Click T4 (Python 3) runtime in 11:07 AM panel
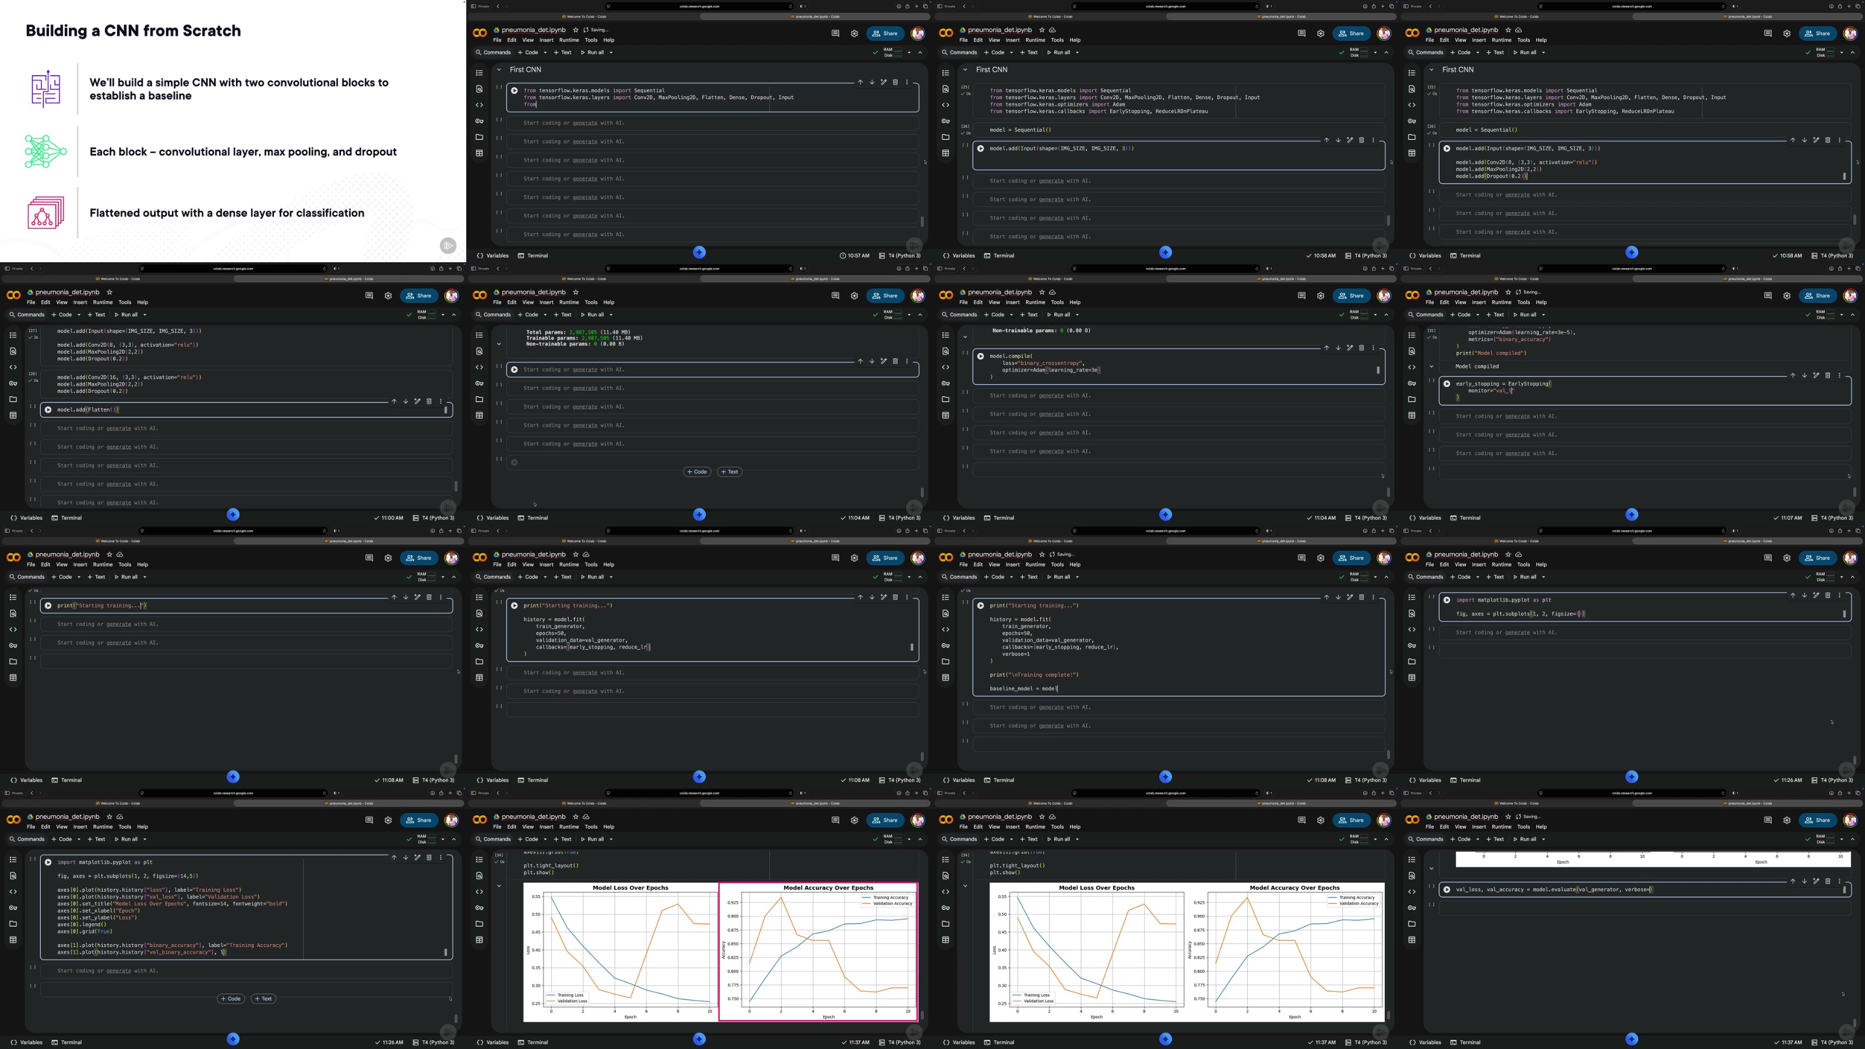Image resolution: width=1865 pixels, height=1049 pixels. click(x=1832, y=518)
